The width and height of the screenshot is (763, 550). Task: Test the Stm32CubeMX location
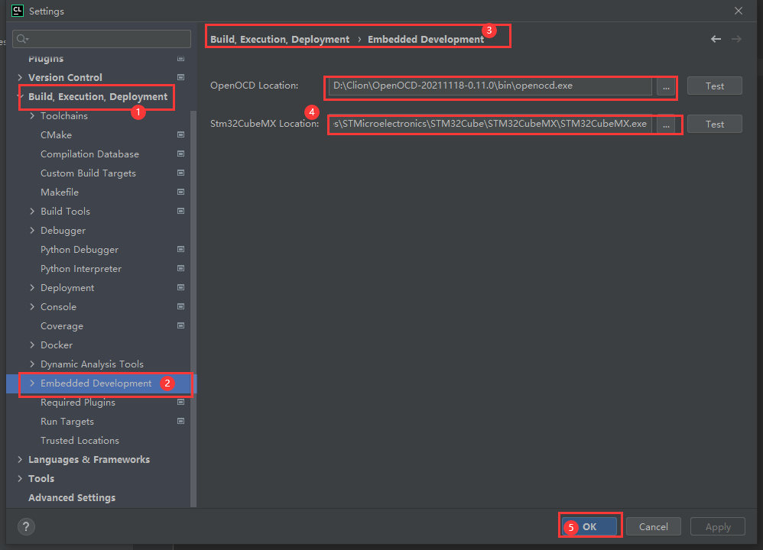[714, 125]
